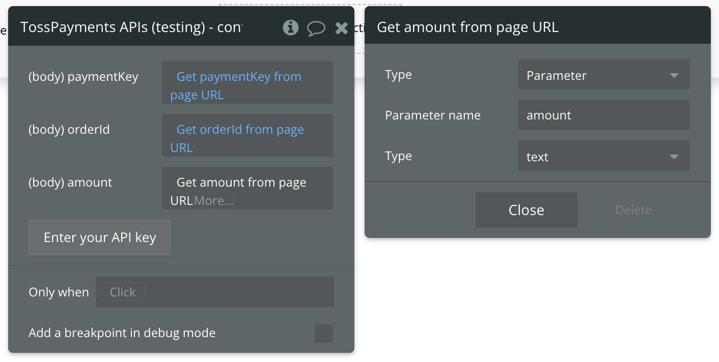Click the Only when condition placeholder
The width and height of the screenshot is (719, 362).
123,292
